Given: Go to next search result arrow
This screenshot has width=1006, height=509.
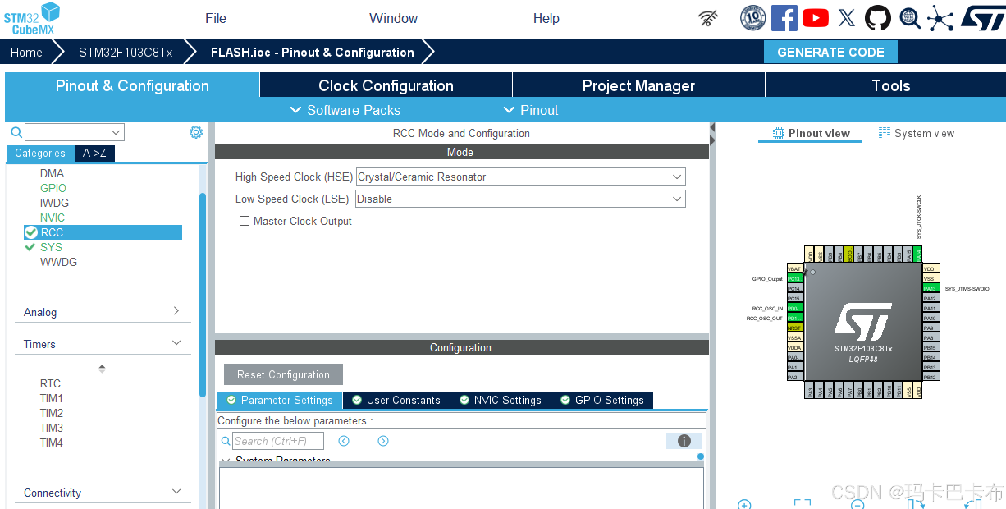Looking at the screenshot, I should 383,441.
